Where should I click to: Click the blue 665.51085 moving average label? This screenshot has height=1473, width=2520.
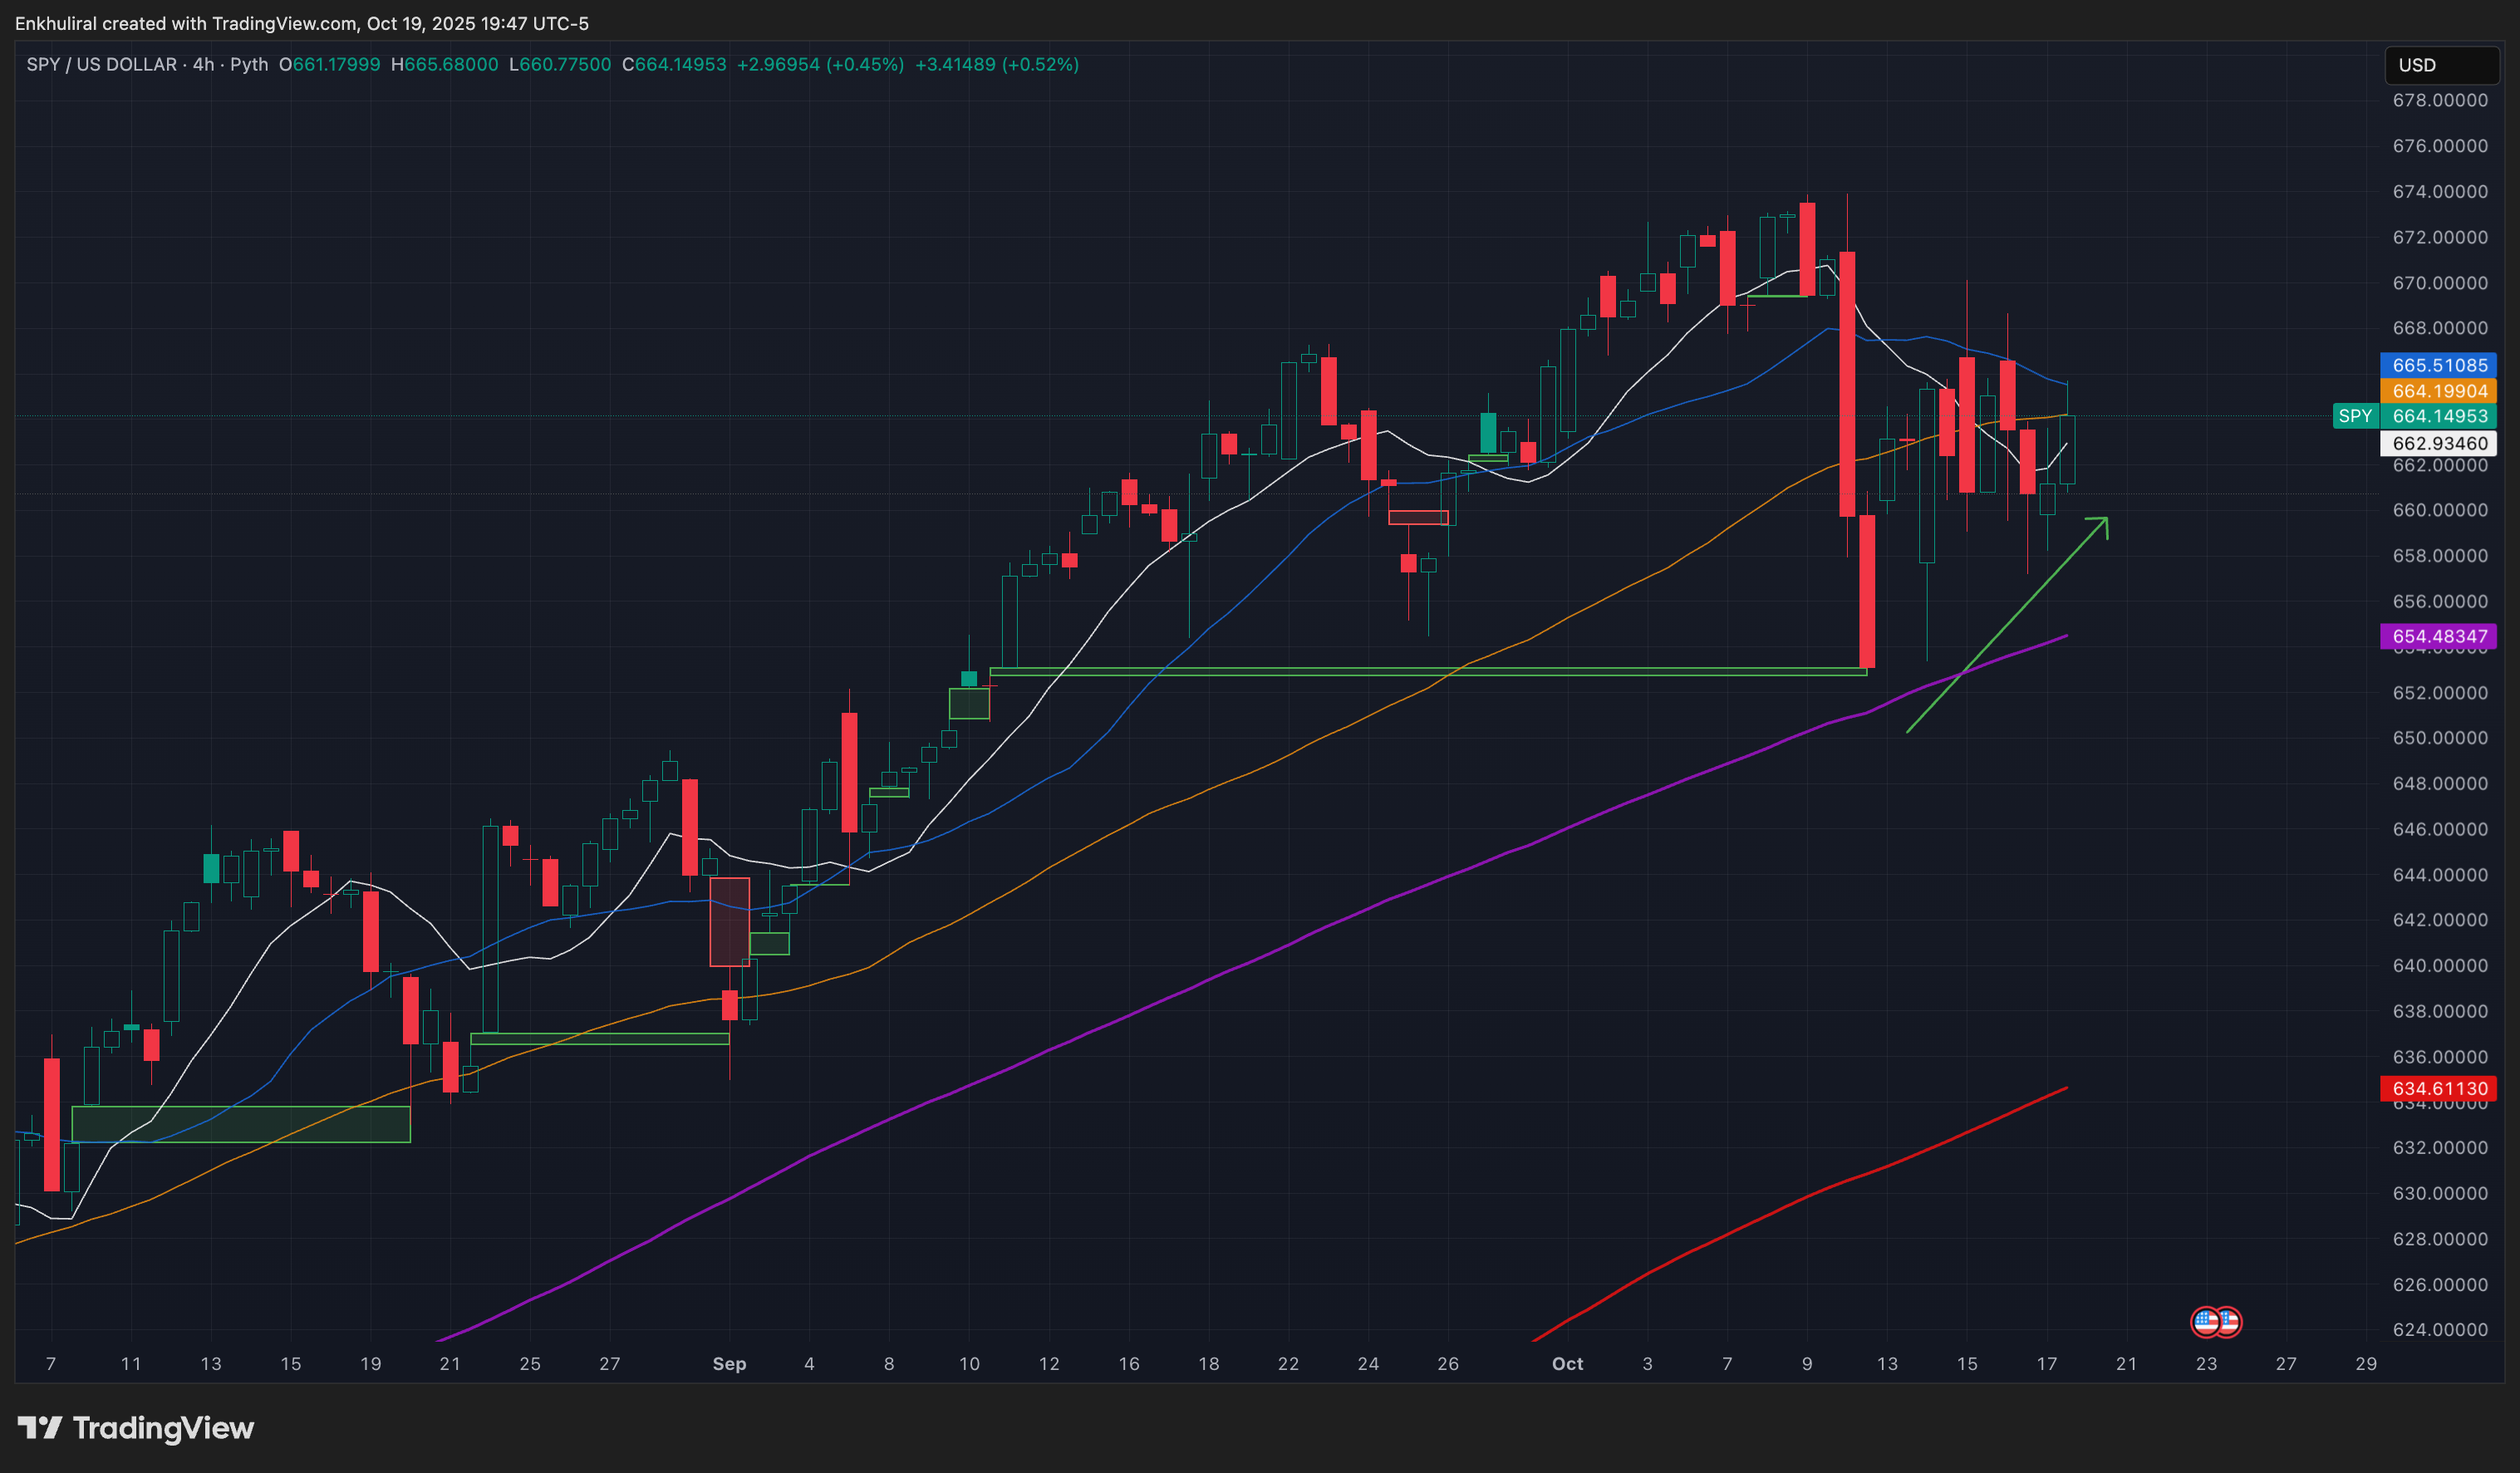click(x=2438, y=365)
